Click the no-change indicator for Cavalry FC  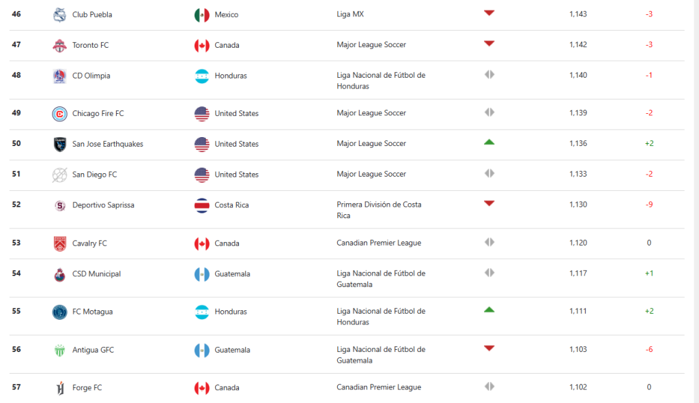pyautogui.click(x=489, y=242)
